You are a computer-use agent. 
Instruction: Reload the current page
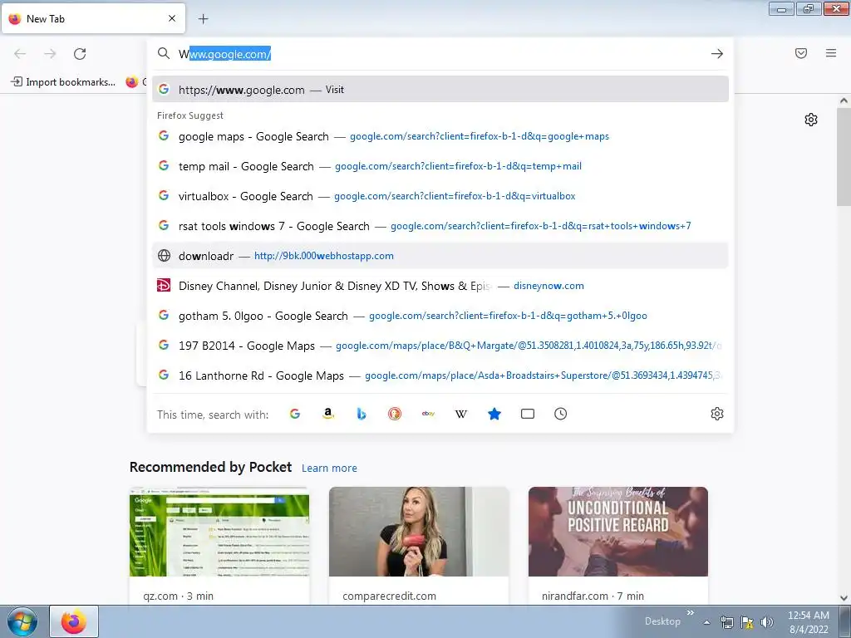(80, 54)
